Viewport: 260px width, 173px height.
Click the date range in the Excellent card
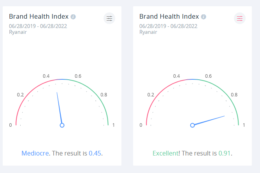(x=168, y=26)
